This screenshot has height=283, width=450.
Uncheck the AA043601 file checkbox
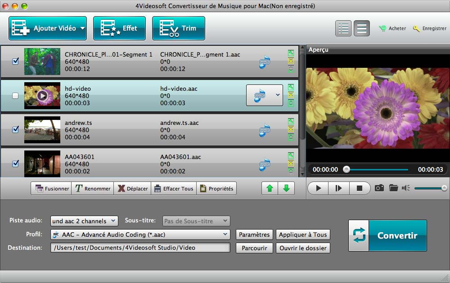click(x=15, y=164)
